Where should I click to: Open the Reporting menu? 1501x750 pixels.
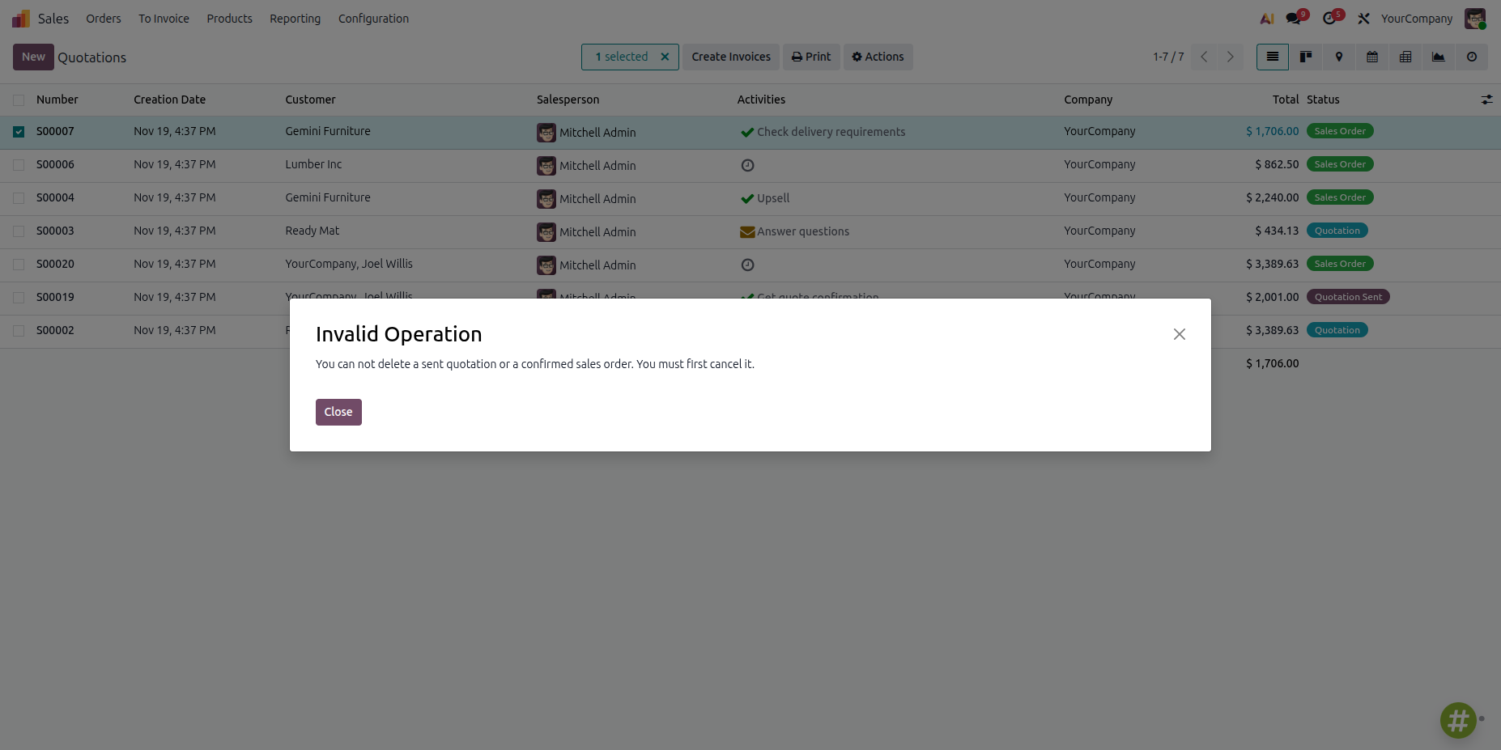(x=295, y=19)
